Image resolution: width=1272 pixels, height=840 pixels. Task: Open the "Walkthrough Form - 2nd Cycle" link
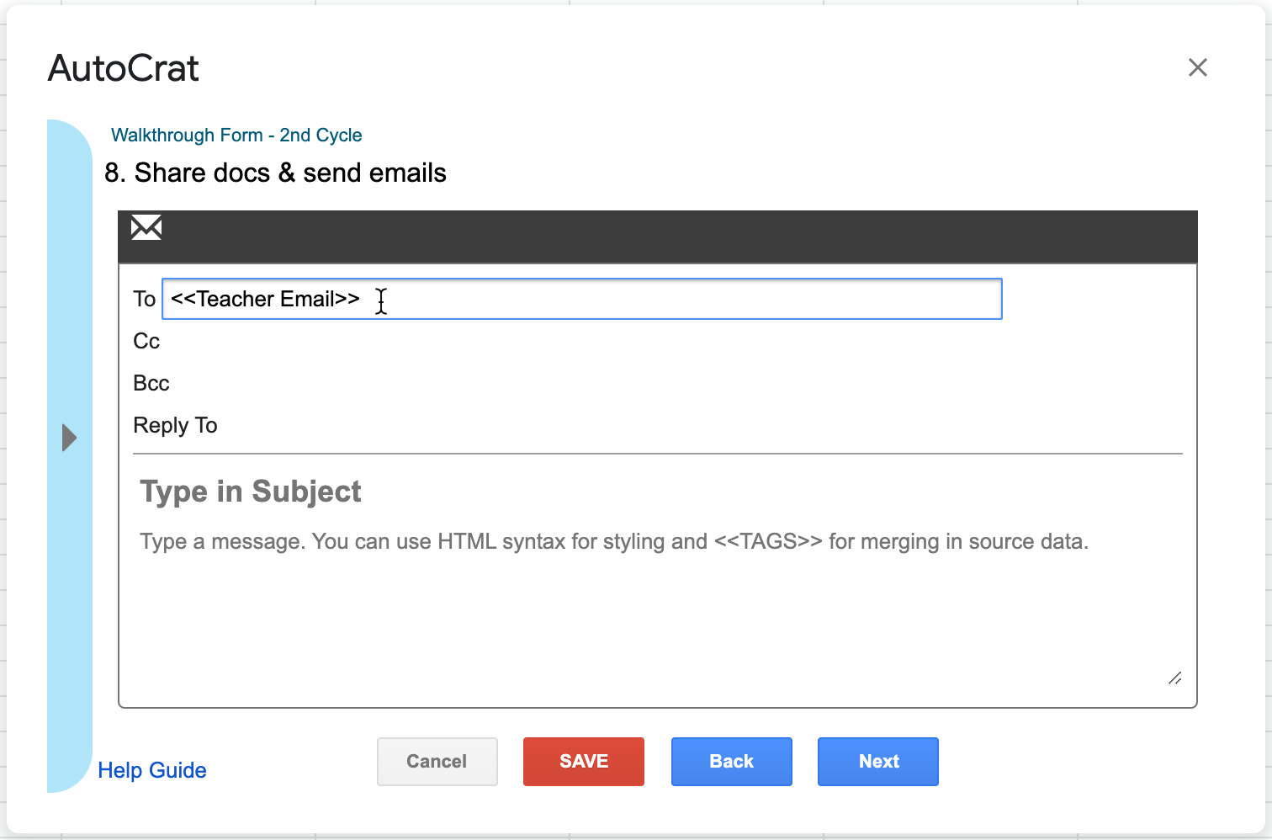(x=237, y=135)
